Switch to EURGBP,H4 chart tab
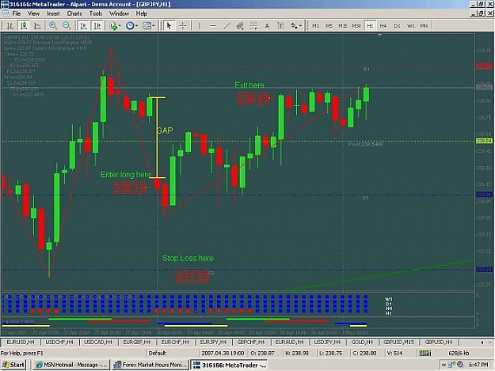The image size is (495, 371). pyautogui.click(x=136, y=342)
